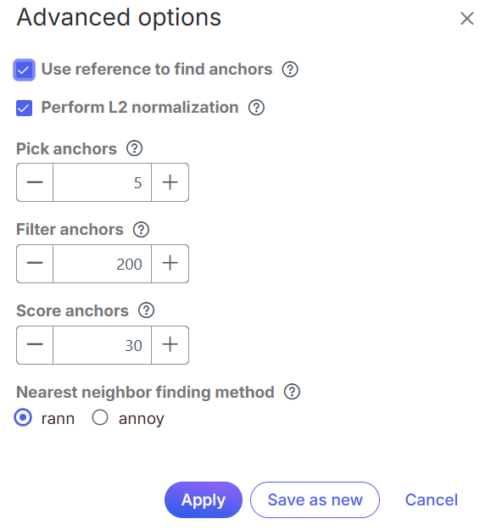Click the Pick anchors help icon
Image resolution: width=491 pixels, height=530 pixels.
(x=135, y=148)
